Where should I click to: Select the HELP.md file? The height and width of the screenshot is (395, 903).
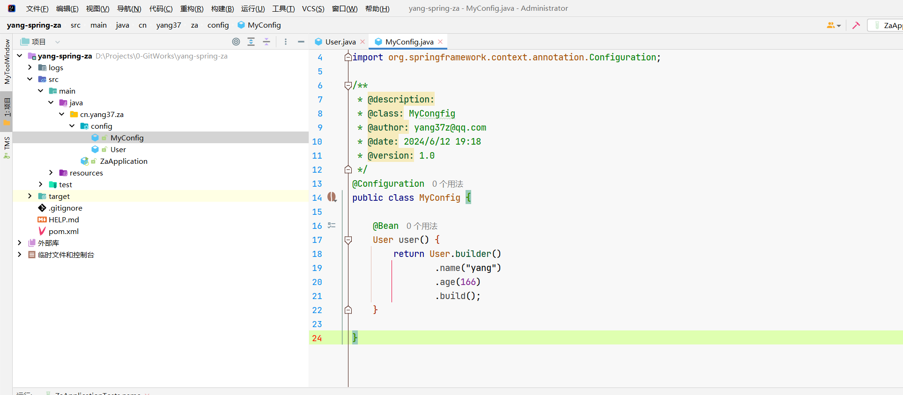pos(64,219)
